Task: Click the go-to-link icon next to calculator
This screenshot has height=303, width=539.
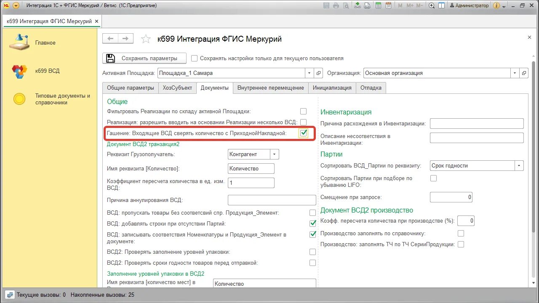Action: tap(368, 5)
